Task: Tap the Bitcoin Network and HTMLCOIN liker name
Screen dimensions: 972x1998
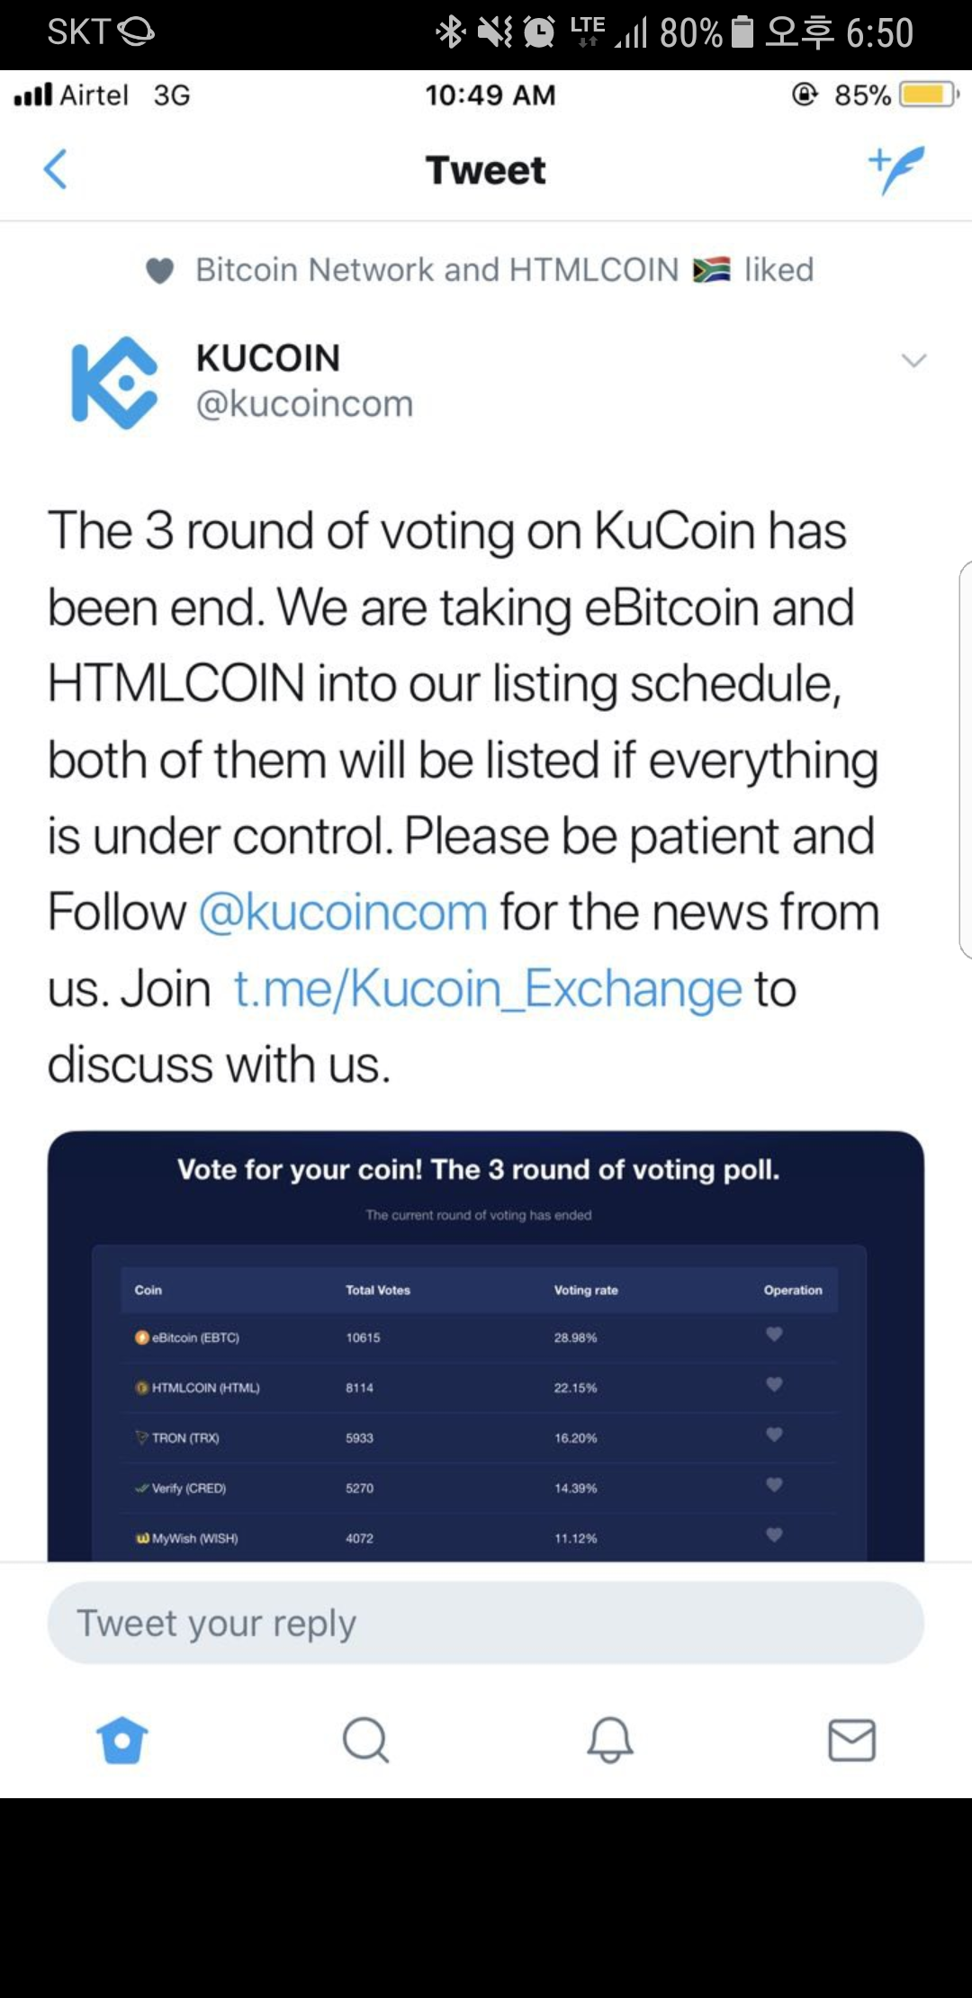Action: [x=437, y=270]
